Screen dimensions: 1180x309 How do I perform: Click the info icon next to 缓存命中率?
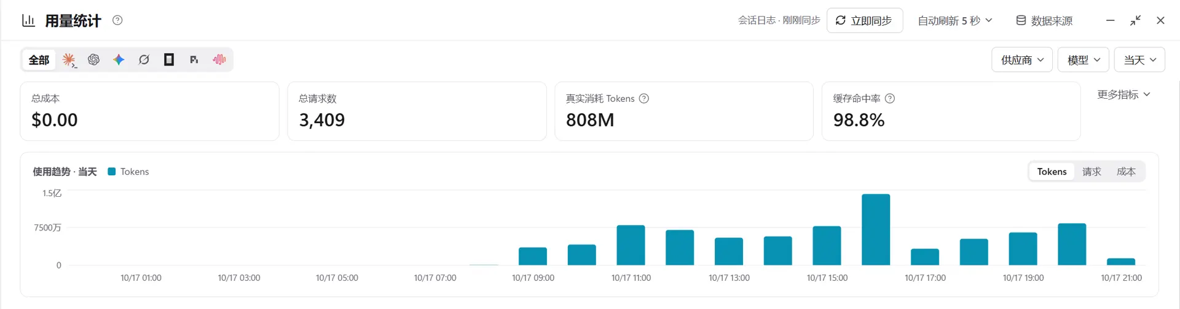890,99
